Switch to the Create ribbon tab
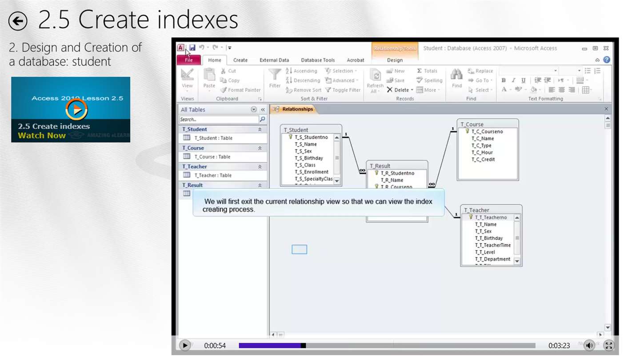 tap(240, 60)
